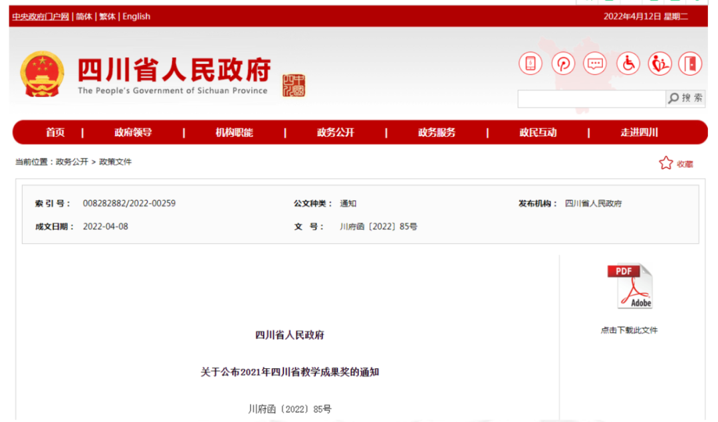Viewport: 718px width, 422px height.
Task: Open the 走进四川 menu
Action: [639, 132]
